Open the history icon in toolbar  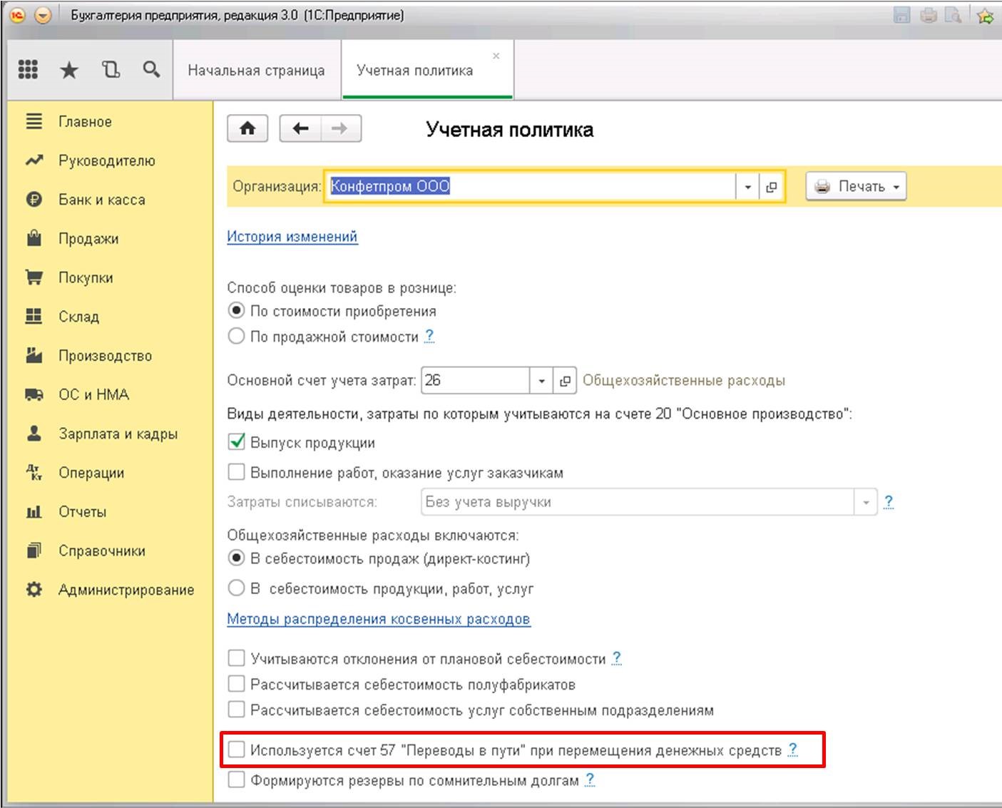click(x=111, y=69)
